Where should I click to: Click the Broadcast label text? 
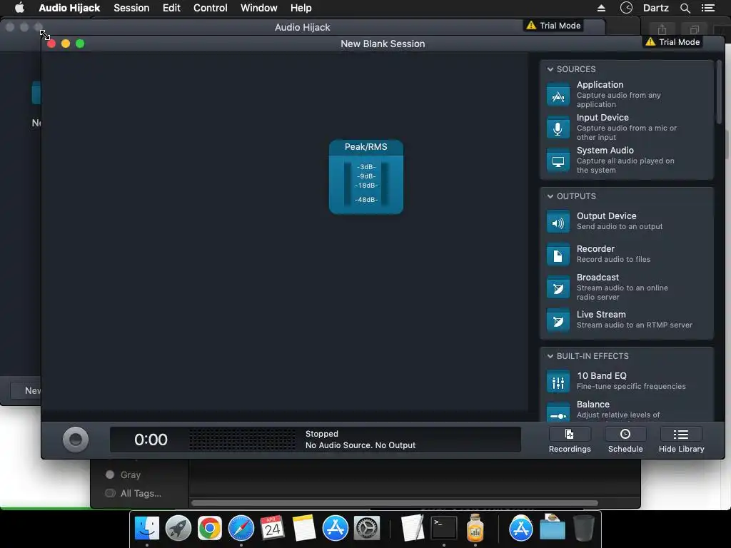click(x=598, y=278)
